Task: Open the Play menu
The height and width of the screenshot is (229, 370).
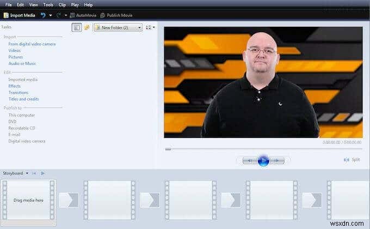Action: 75,5
